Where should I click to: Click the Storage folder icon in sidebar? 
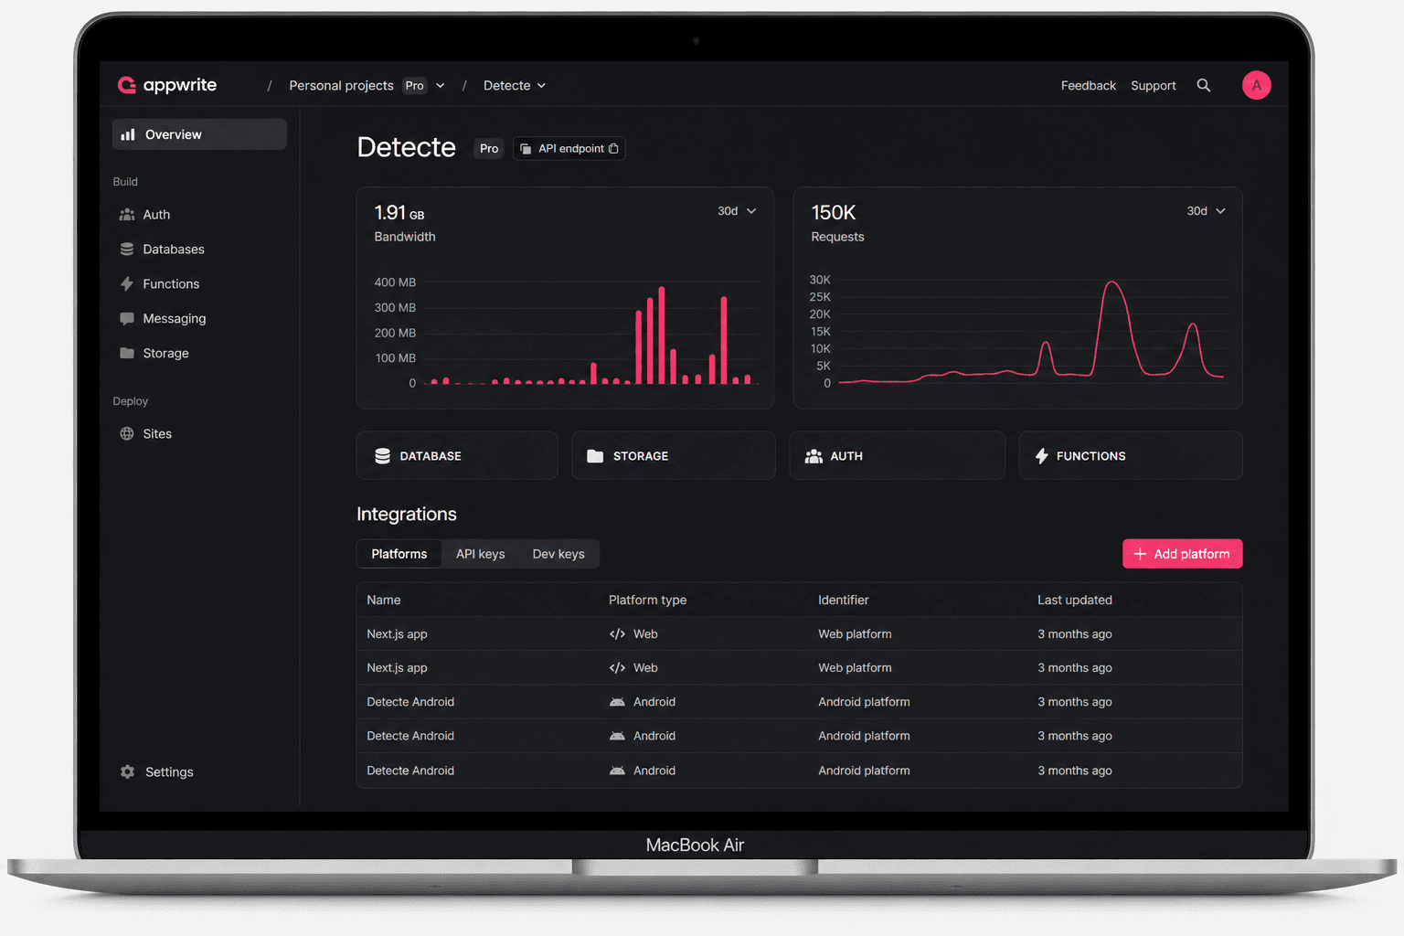127,353
